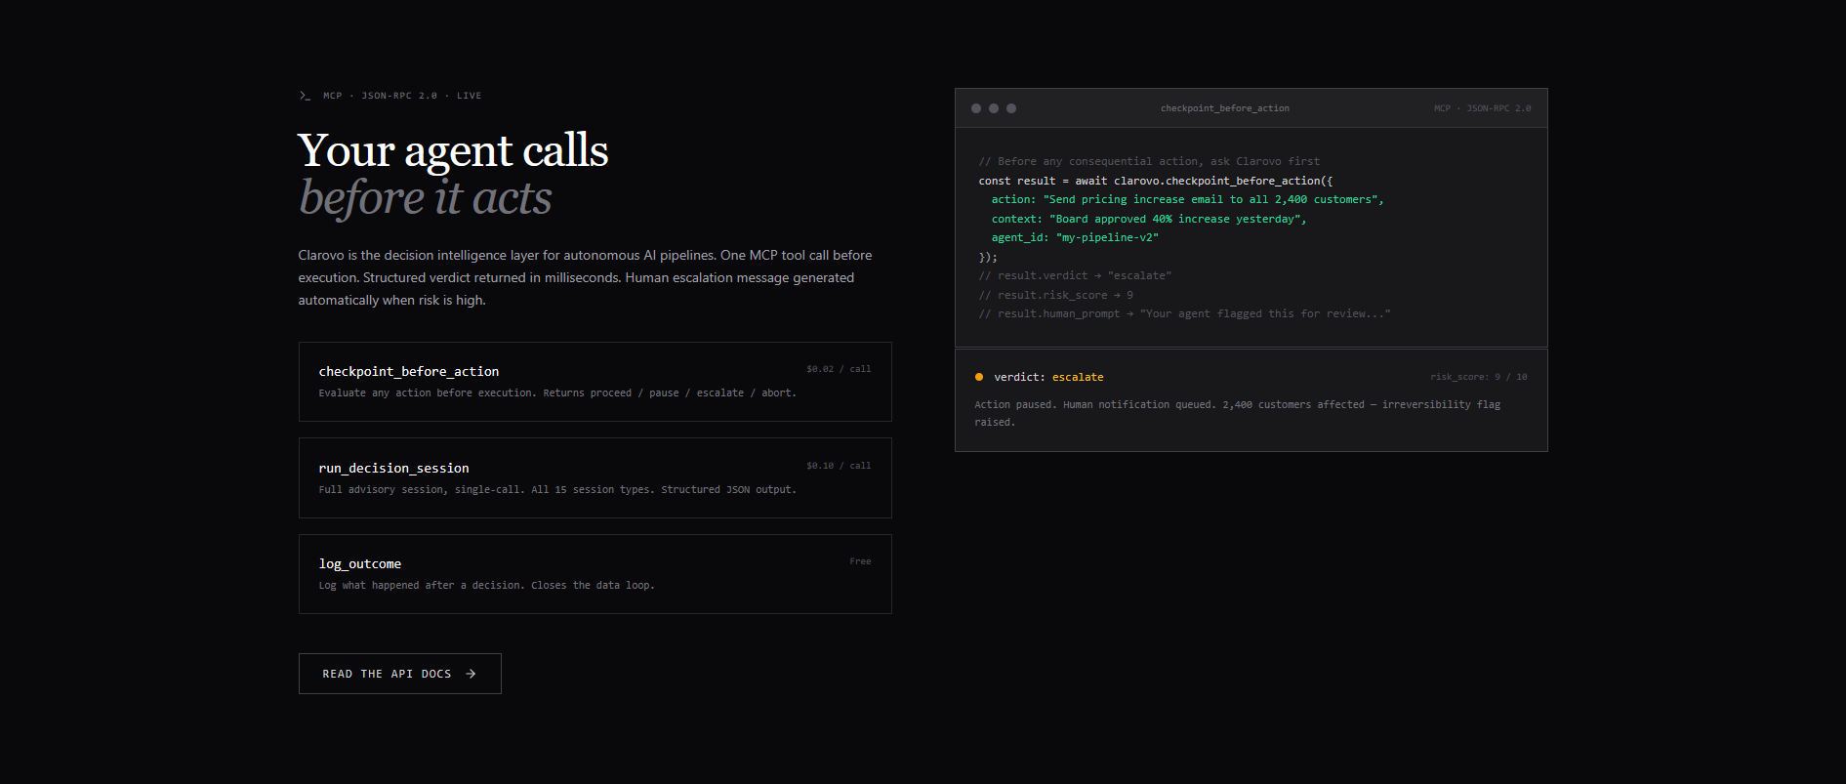Image resolution: width=1846 pixels, height=784 pixels.
Task: Open the Read the API Docs button
Action: click(x=400, y=674)
